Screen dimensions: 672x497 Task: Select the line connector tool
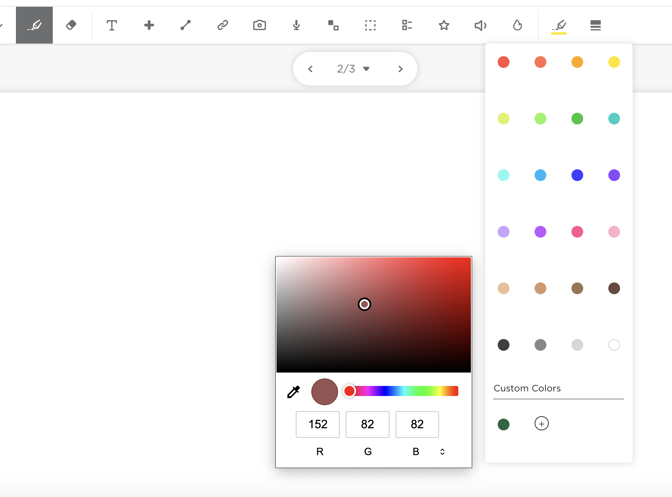(x=186, y=25)
